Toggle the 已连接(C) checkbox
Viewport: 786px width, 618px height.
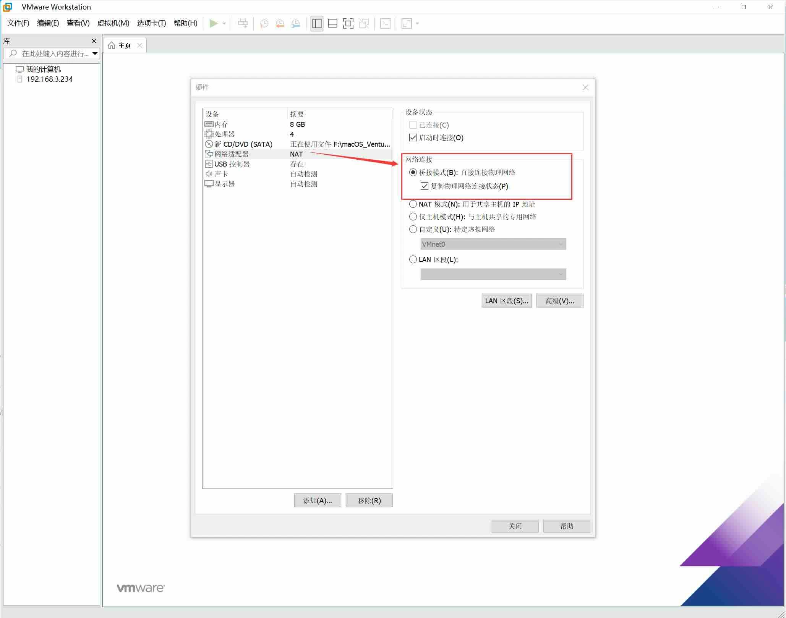tap(413, 125)
